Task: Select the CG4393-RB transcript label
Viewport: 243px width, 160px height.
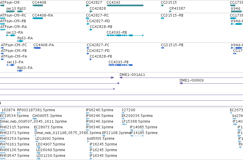Action: (117, 33)
